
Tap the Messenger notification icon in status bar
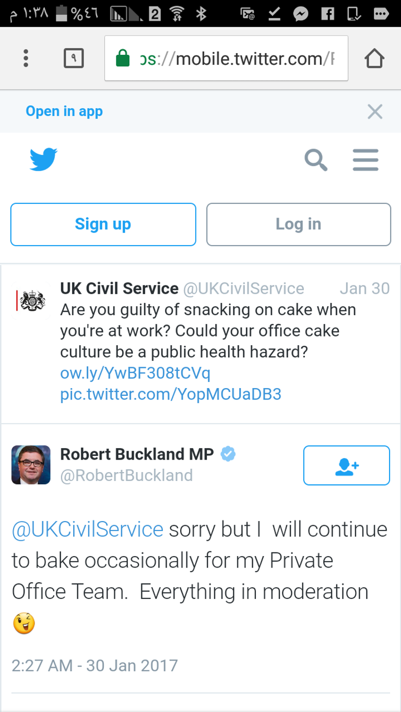click(x=301, y=14)
